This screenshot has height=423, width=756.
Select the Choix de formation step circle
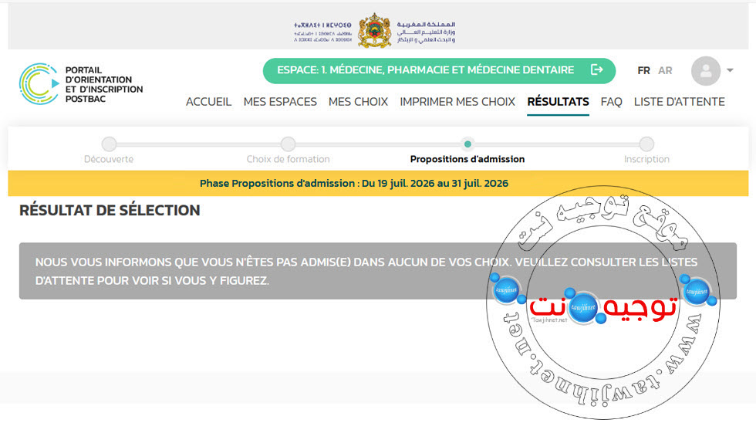[x=289, y=144]
